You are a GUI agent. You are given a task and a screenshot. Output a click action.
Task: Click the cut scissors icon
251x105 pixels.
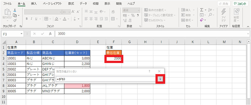coord(15,10)
